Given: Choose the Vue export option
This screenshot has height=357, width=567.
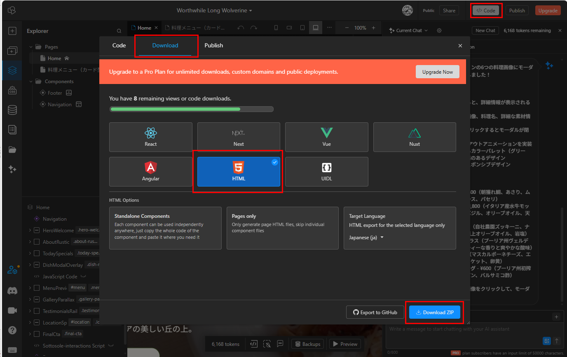Looking at the screenshot, I should tap(326, 137).
